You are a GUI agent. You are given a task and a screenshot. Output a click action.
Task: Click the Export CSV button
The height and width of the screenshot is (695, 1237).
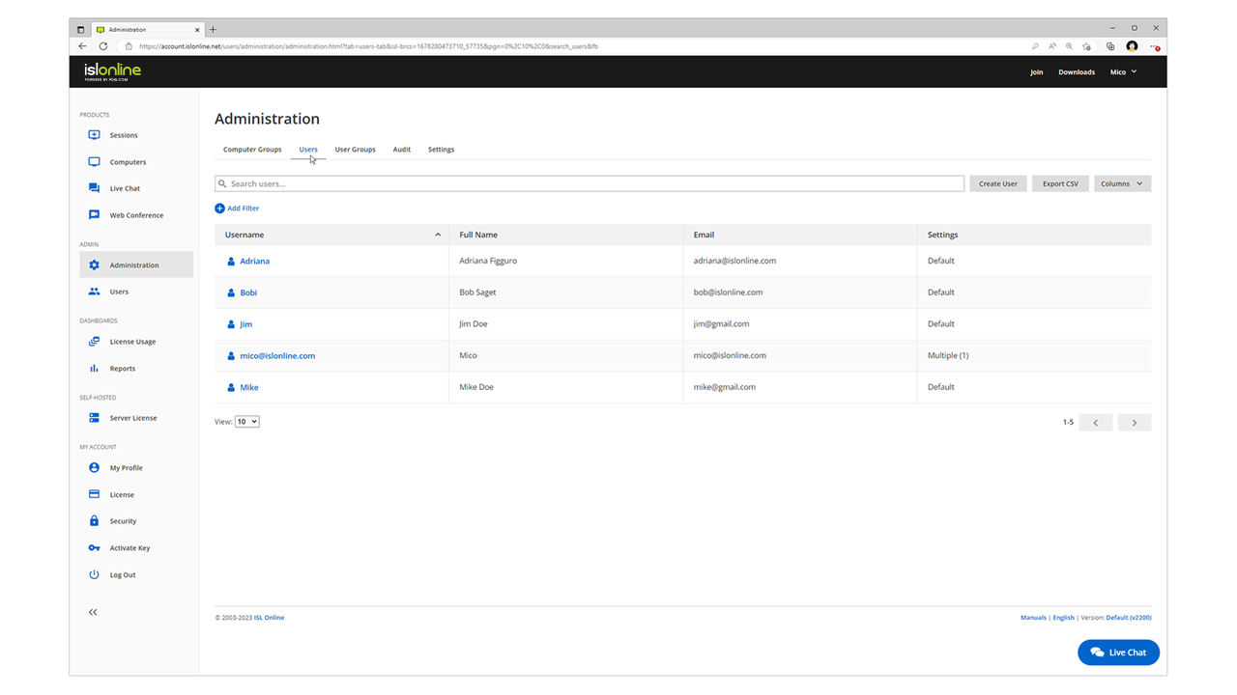tap(1060, 183)
